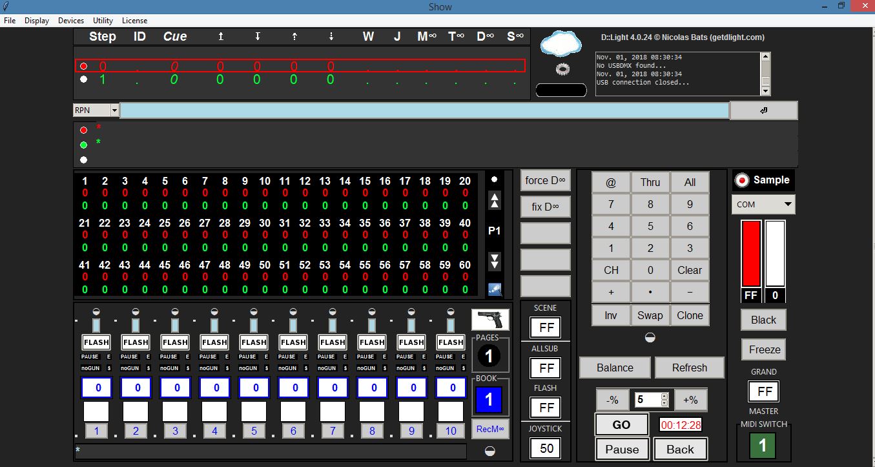Click the cloud icon in the header

(x=561, y=45)
